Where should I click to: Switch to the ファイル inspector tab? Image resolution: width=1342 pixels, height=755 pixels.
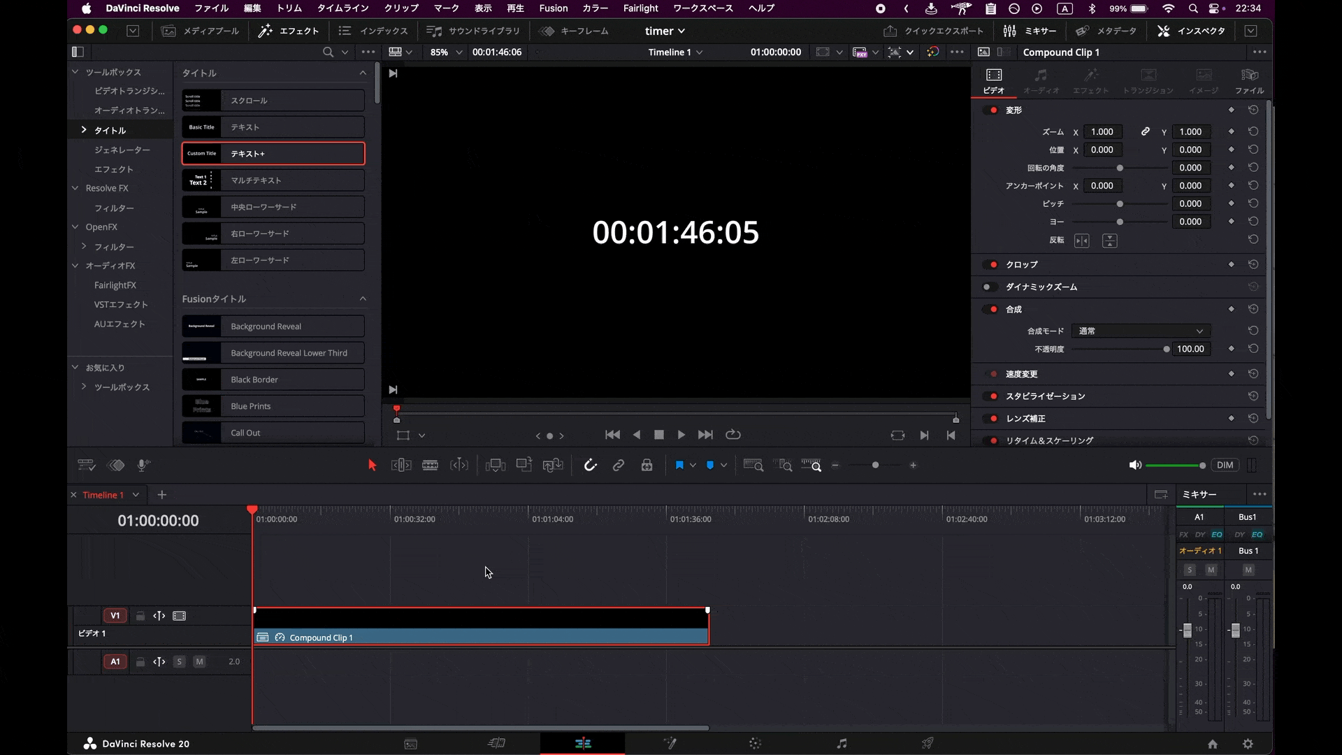1249,80
